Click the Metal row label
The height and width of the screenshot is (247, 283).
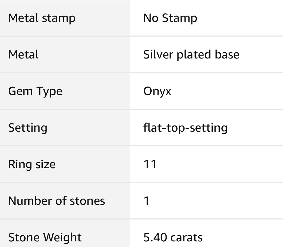point(23,54)
